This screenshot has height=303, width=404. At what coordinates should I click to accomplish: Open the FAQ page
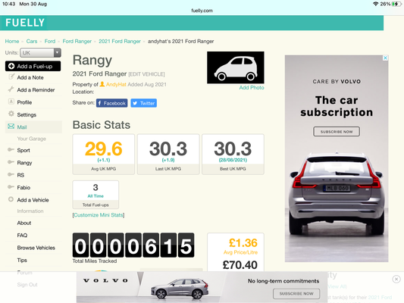pos(22,236)
